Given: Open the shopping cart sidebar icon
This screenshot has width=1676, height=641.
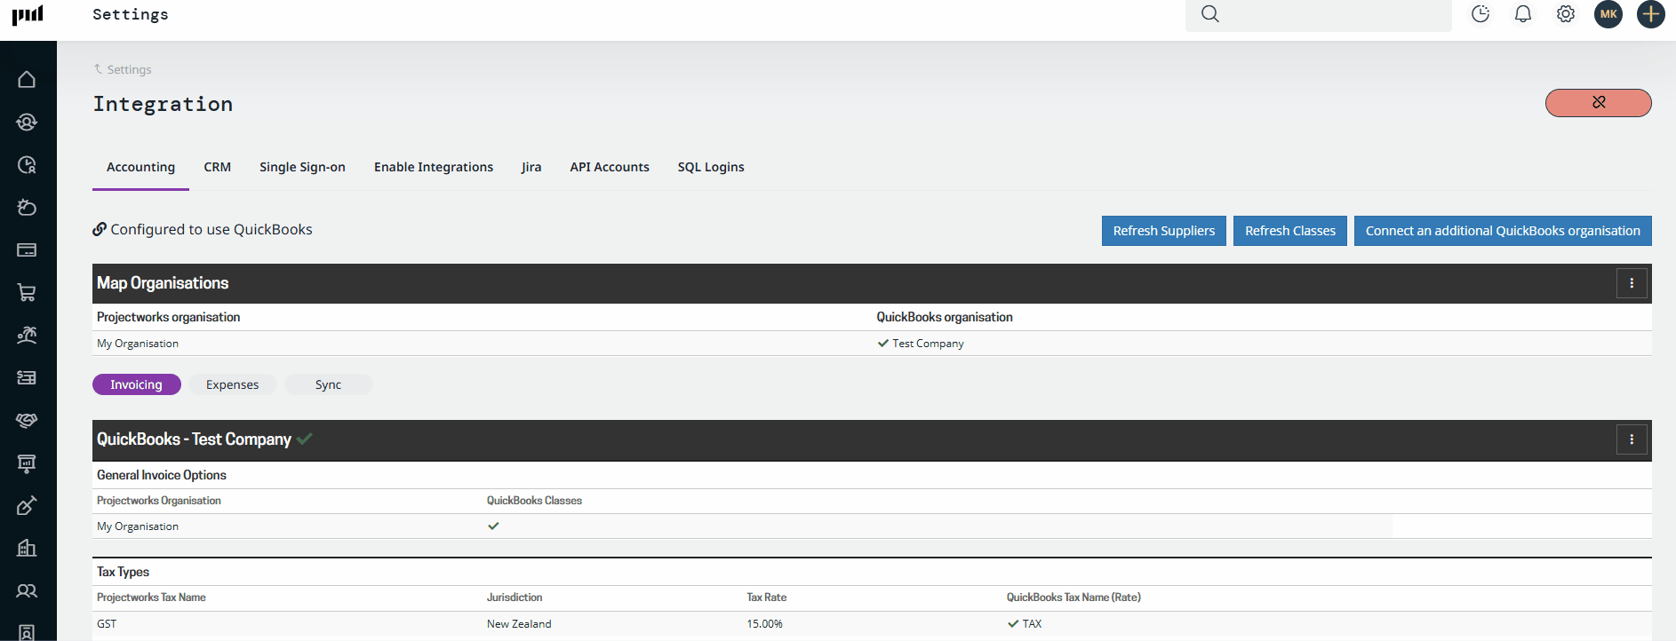Looking at the screenshot, I should pos(27,293).
